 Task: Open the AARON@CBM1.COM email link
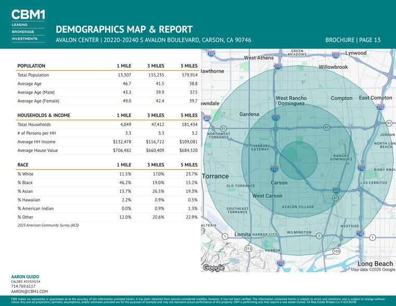click(x=29, y=291)
